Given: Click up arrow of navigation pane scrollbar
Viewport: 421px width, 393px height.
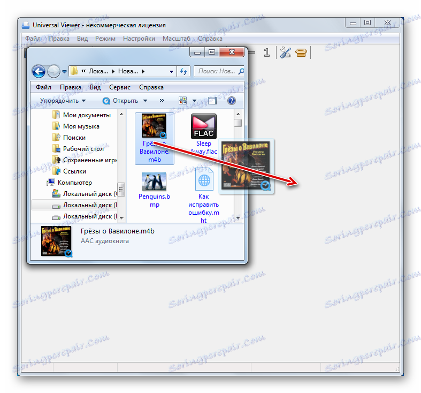Looking at the screenshot, I should [x=121, y=114].
